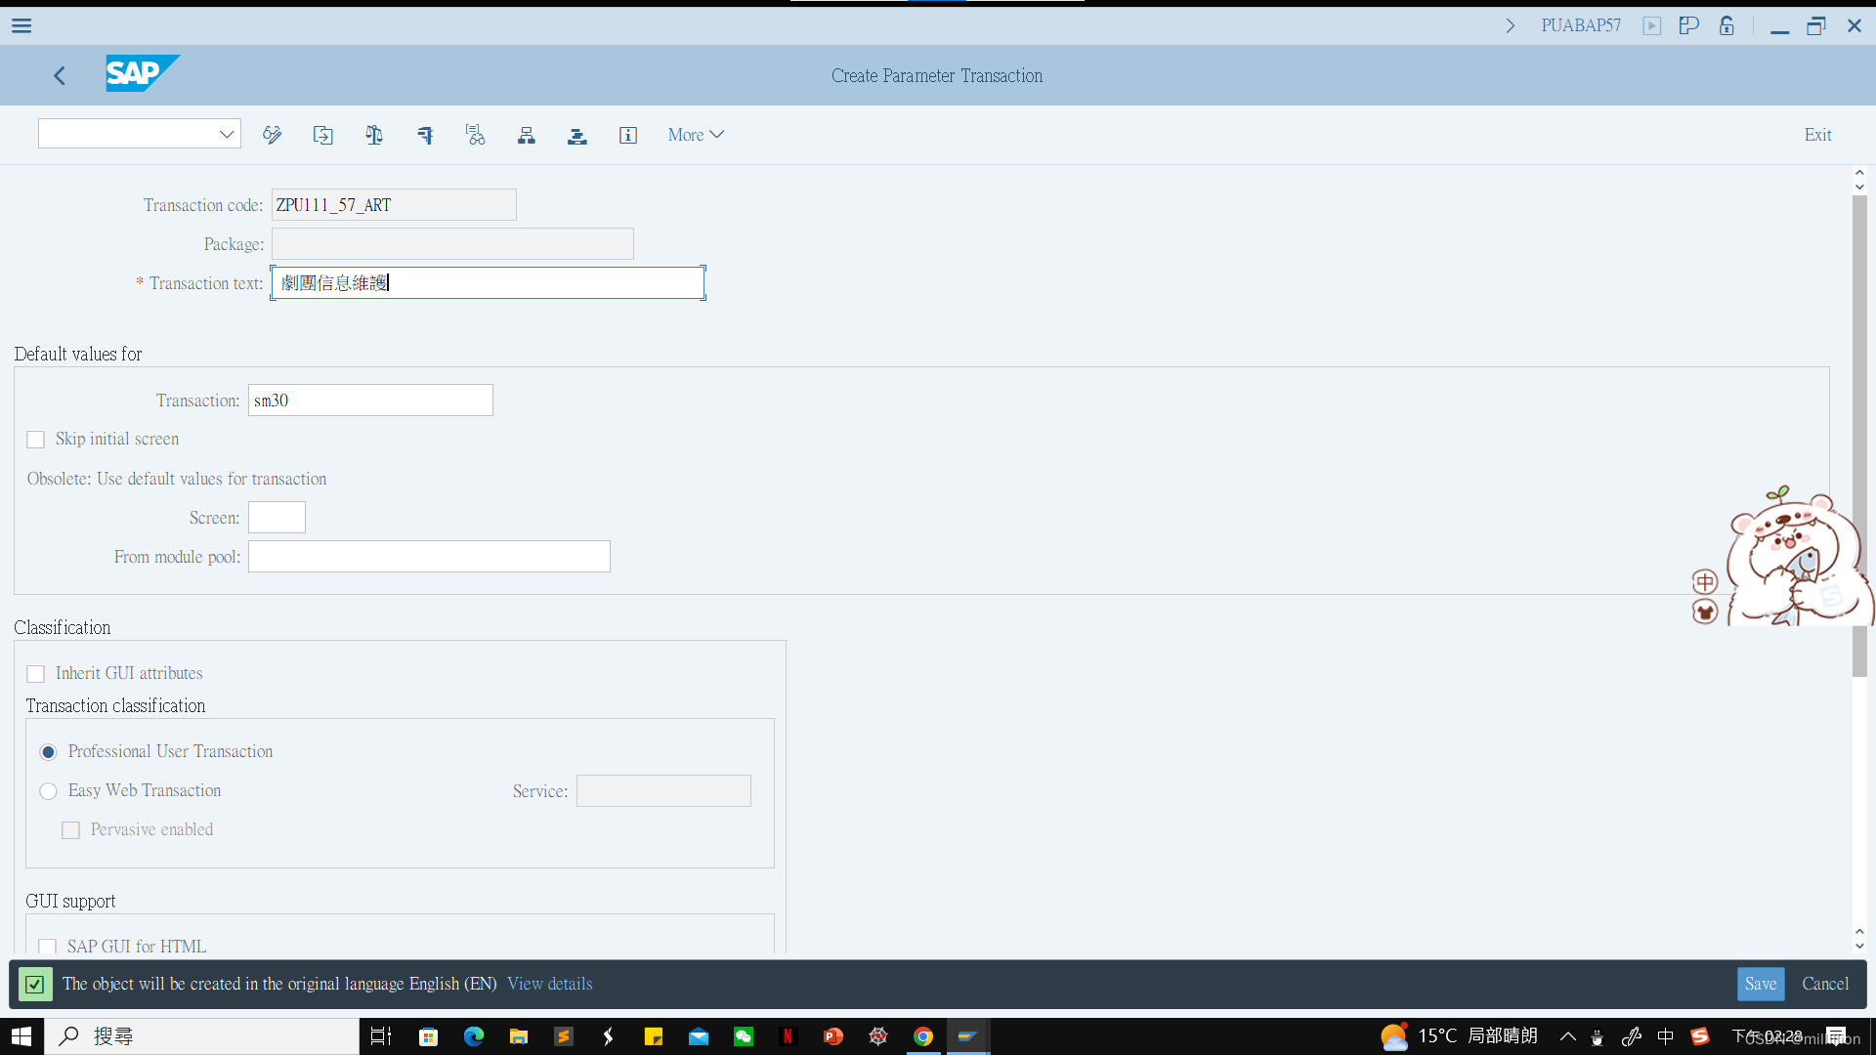Check the Inherit GUI attributes option

35,673
